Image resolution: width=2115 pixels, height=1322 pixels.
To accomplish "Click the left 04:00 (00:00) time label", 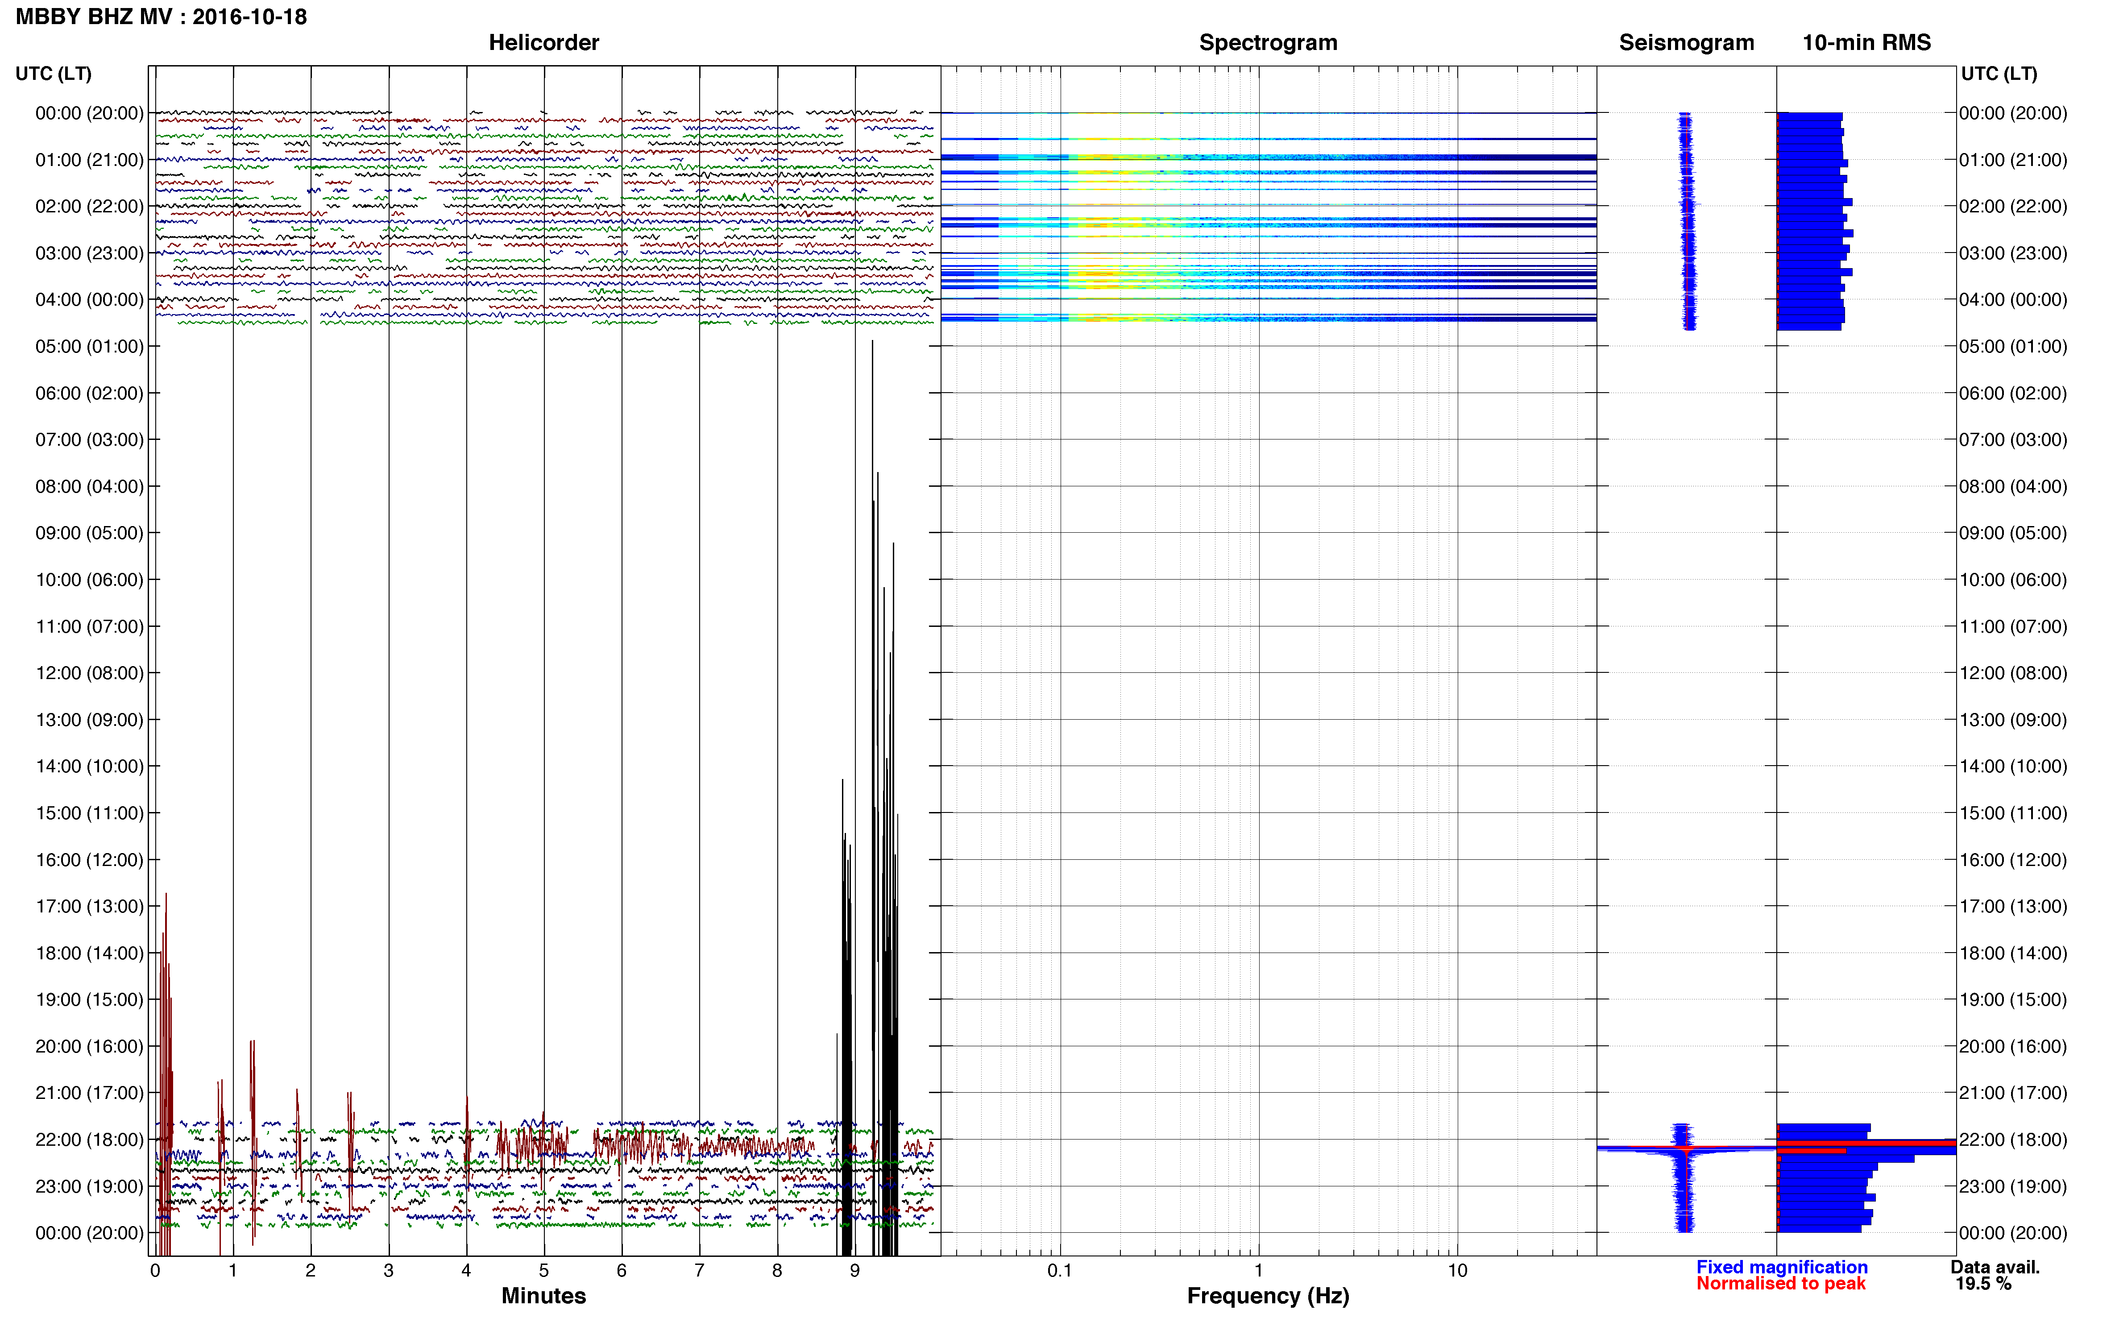I will click(x=89, y=300).
